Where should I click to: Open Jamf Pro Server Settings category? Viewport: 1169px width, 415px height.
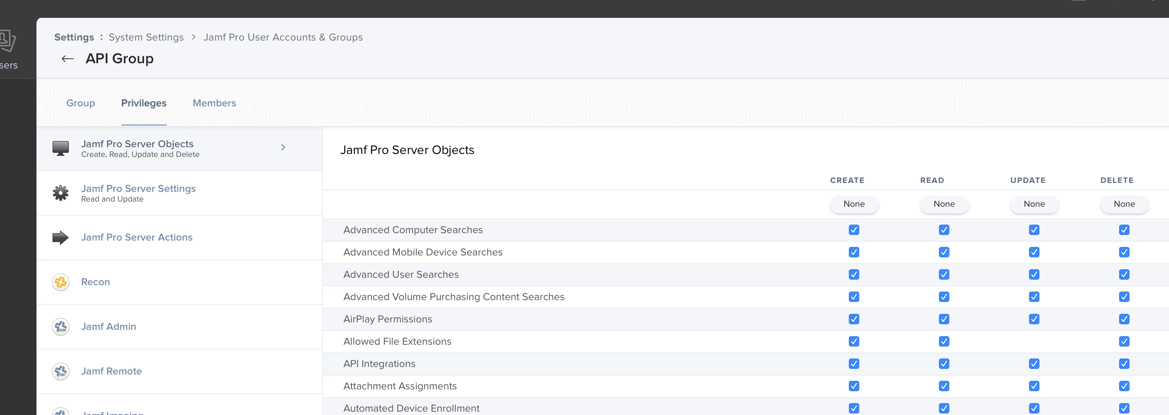click(x=179, y=193)
